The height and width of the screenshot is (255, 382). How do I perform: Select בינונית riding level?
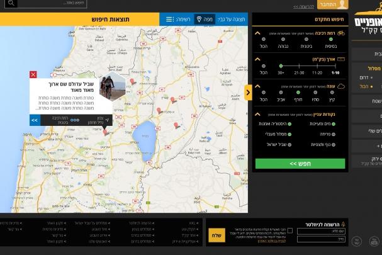(x=306, y=39)
